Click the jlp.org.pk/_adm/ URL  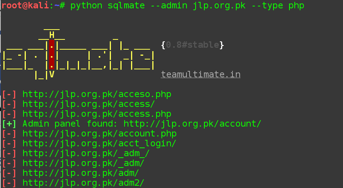point(83,163)
